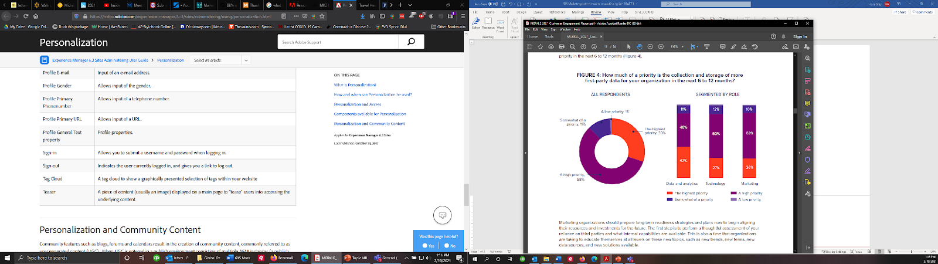Viewport: 938px width, 264px height.
Task: Open the Acrobat Help menu
Action: pos(577,29)
